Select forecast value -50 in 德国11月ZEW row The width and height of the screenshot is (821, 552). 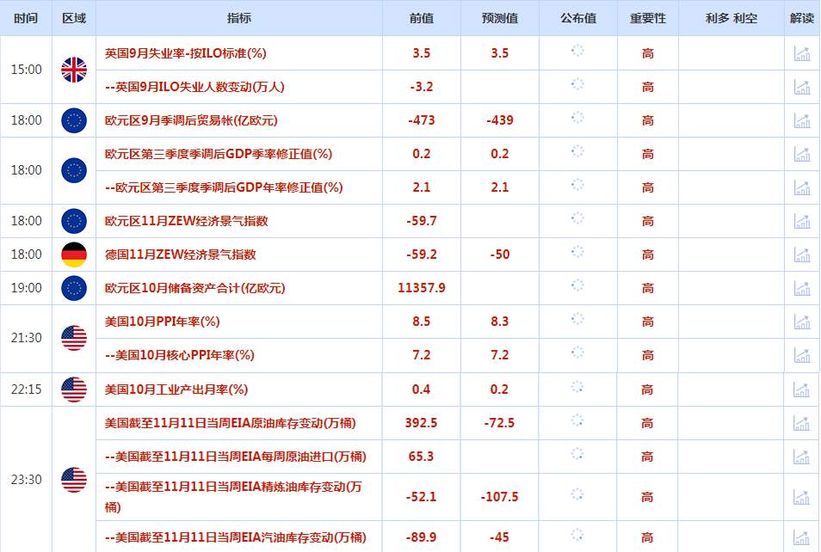coord(499,255)
